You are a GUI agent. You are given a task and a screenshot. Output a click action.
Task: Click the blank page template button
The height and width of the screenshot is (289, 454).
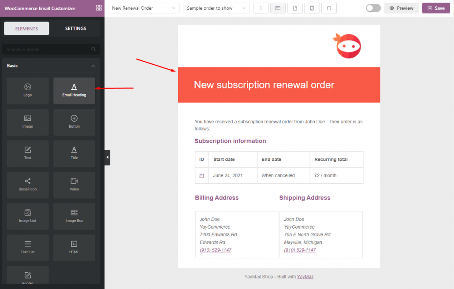[x=295, y=8]
